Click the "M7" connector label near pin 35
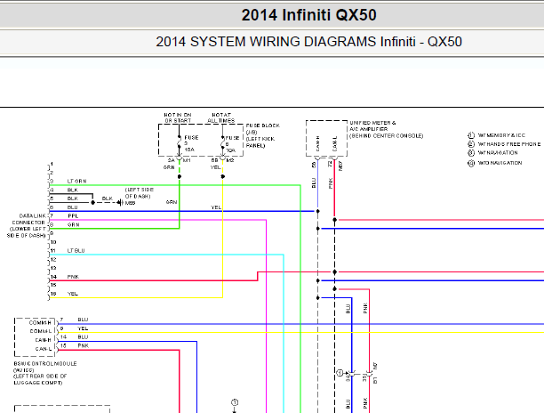This screenshot has height=413, width=544. tap(375, 366)
